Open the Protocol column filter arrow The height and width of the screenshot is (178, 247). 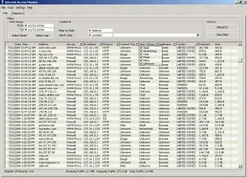tap(118, 44)
